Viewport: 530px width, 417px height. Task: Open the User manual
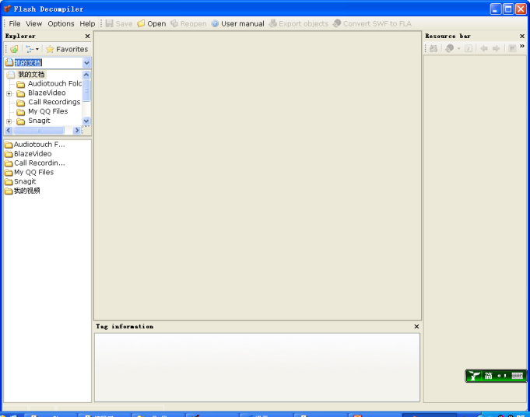click(237, 23)
